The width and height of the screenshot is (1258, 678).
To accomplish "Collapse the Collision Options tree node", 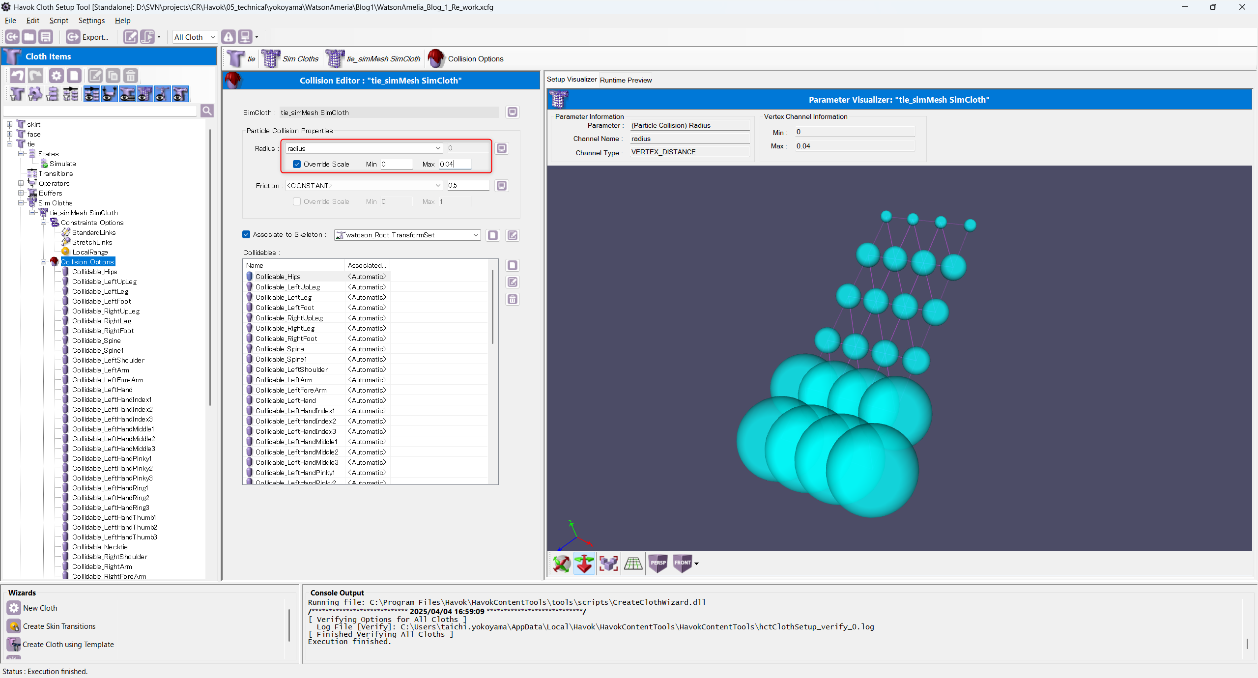I will tap(43, 262).
